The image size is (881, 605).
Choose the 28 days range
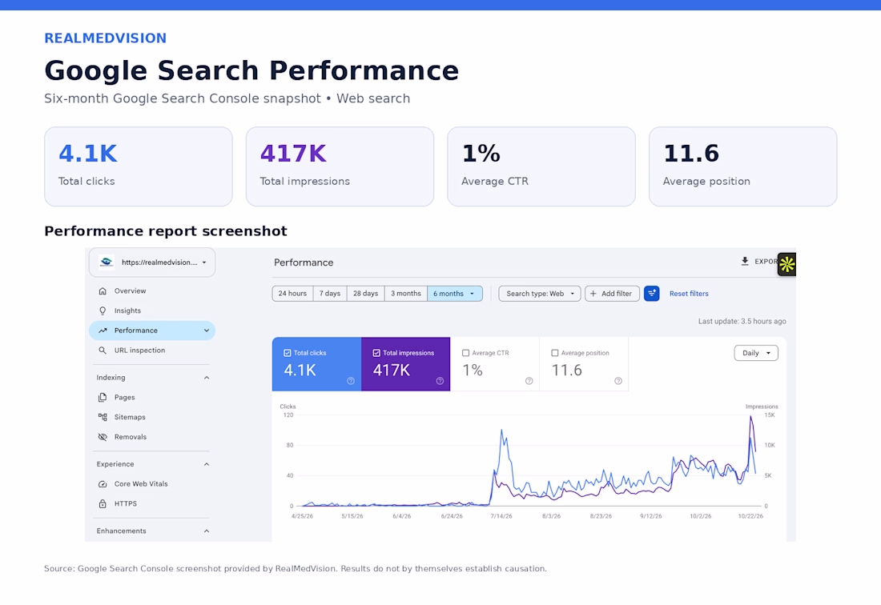tap(366, 294)
